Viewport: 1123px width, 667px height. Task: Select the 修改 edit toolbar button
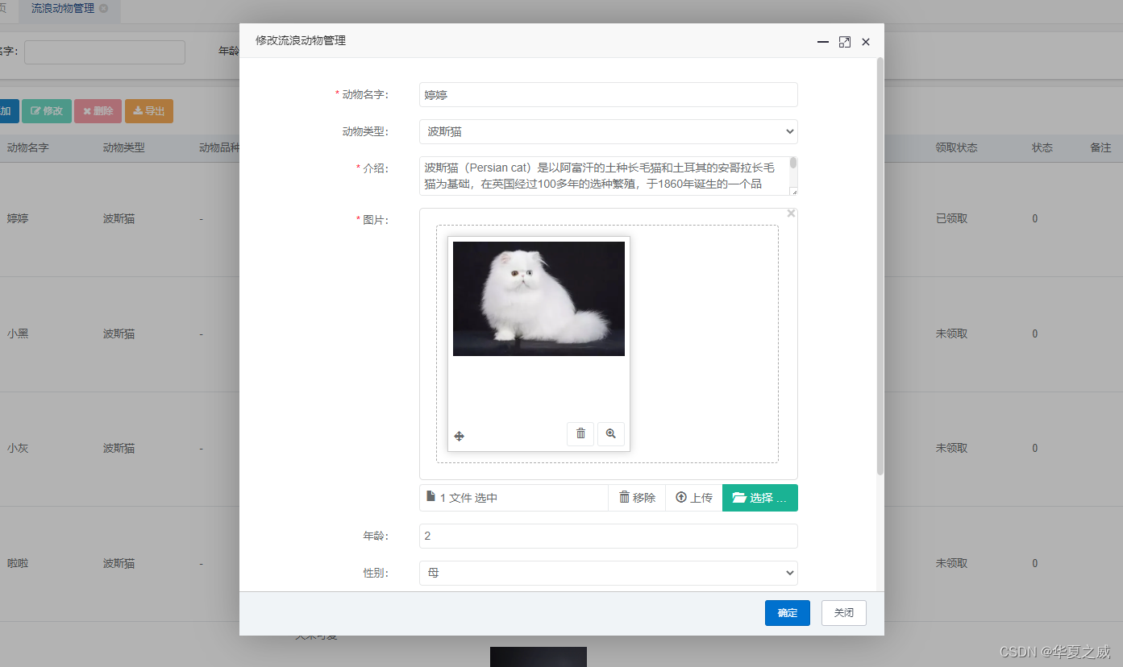pos(46,111)
